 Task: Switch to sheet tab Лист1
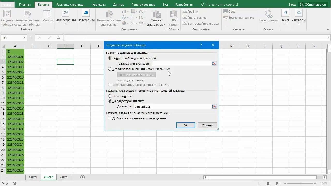click(x=33, y=177)
